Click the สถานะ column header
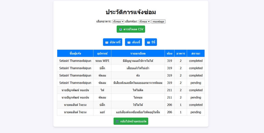 196,53
